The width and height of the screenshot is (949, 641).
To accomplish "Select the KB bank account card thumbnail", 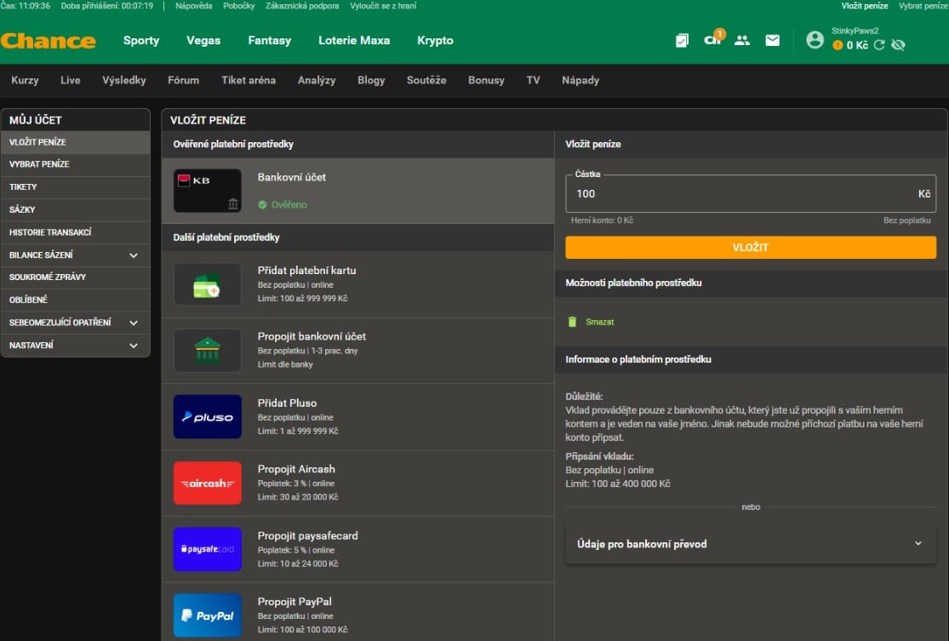I will click(x=208, y=191).
